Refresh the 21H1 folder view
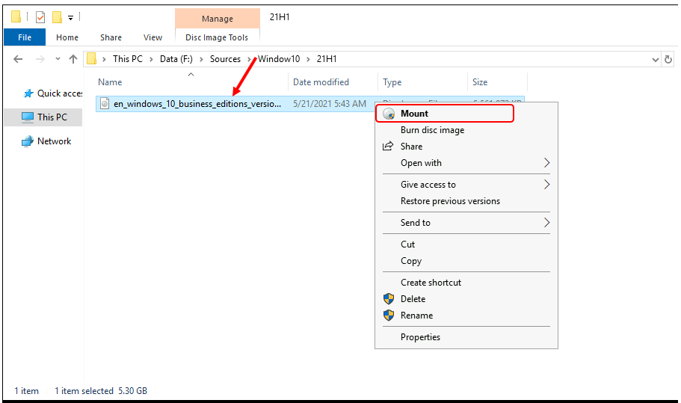Image resolution: width=681 pixels, height=403 pixels. 668,60
